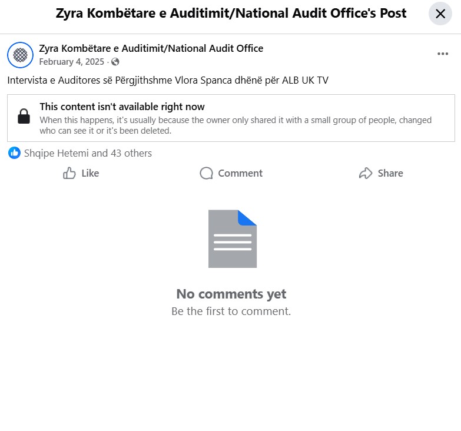Open the three-dot post options menu
Viewport: 461px width, 431px height.
click(443, 54)
